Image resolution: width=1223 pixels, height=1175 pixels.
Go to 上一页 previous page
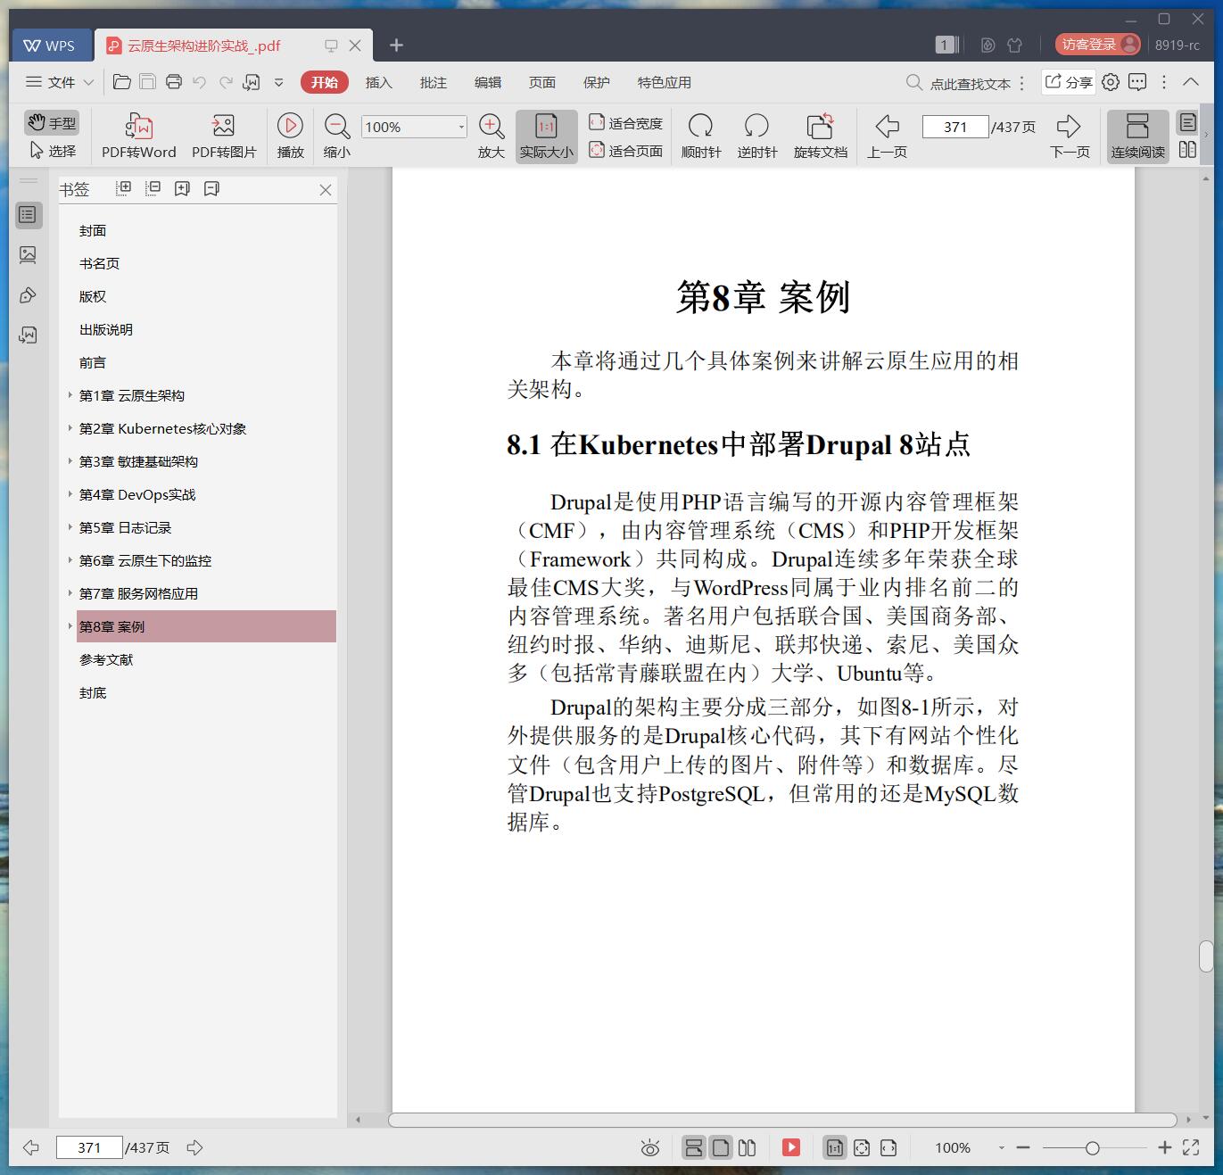click(x=887, y=136)
